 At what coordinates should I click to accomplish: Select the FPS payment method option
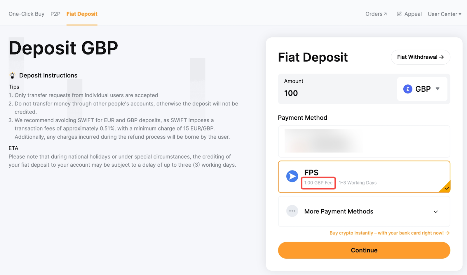pyautogui.click(x=364, y=177)
